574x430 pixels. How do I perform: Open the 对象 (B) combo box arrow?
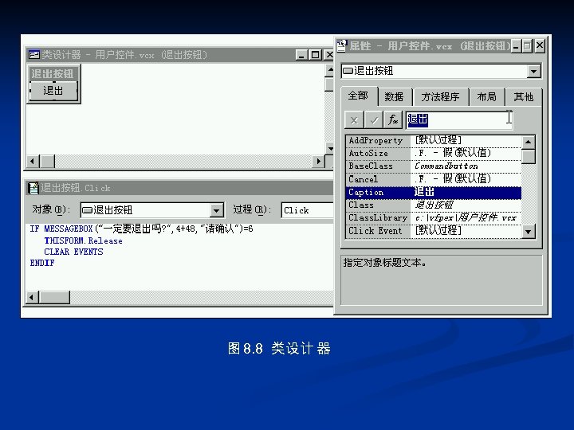tap(216, 210)
